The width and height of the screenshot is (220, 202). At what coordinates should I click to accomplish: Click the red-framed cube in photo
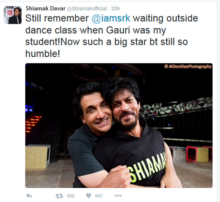click(x=197, y=154)
